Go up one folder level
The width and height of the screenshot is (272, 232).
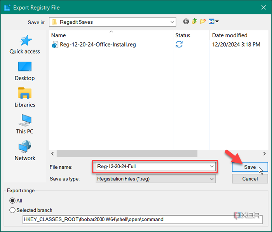point(194,21)
